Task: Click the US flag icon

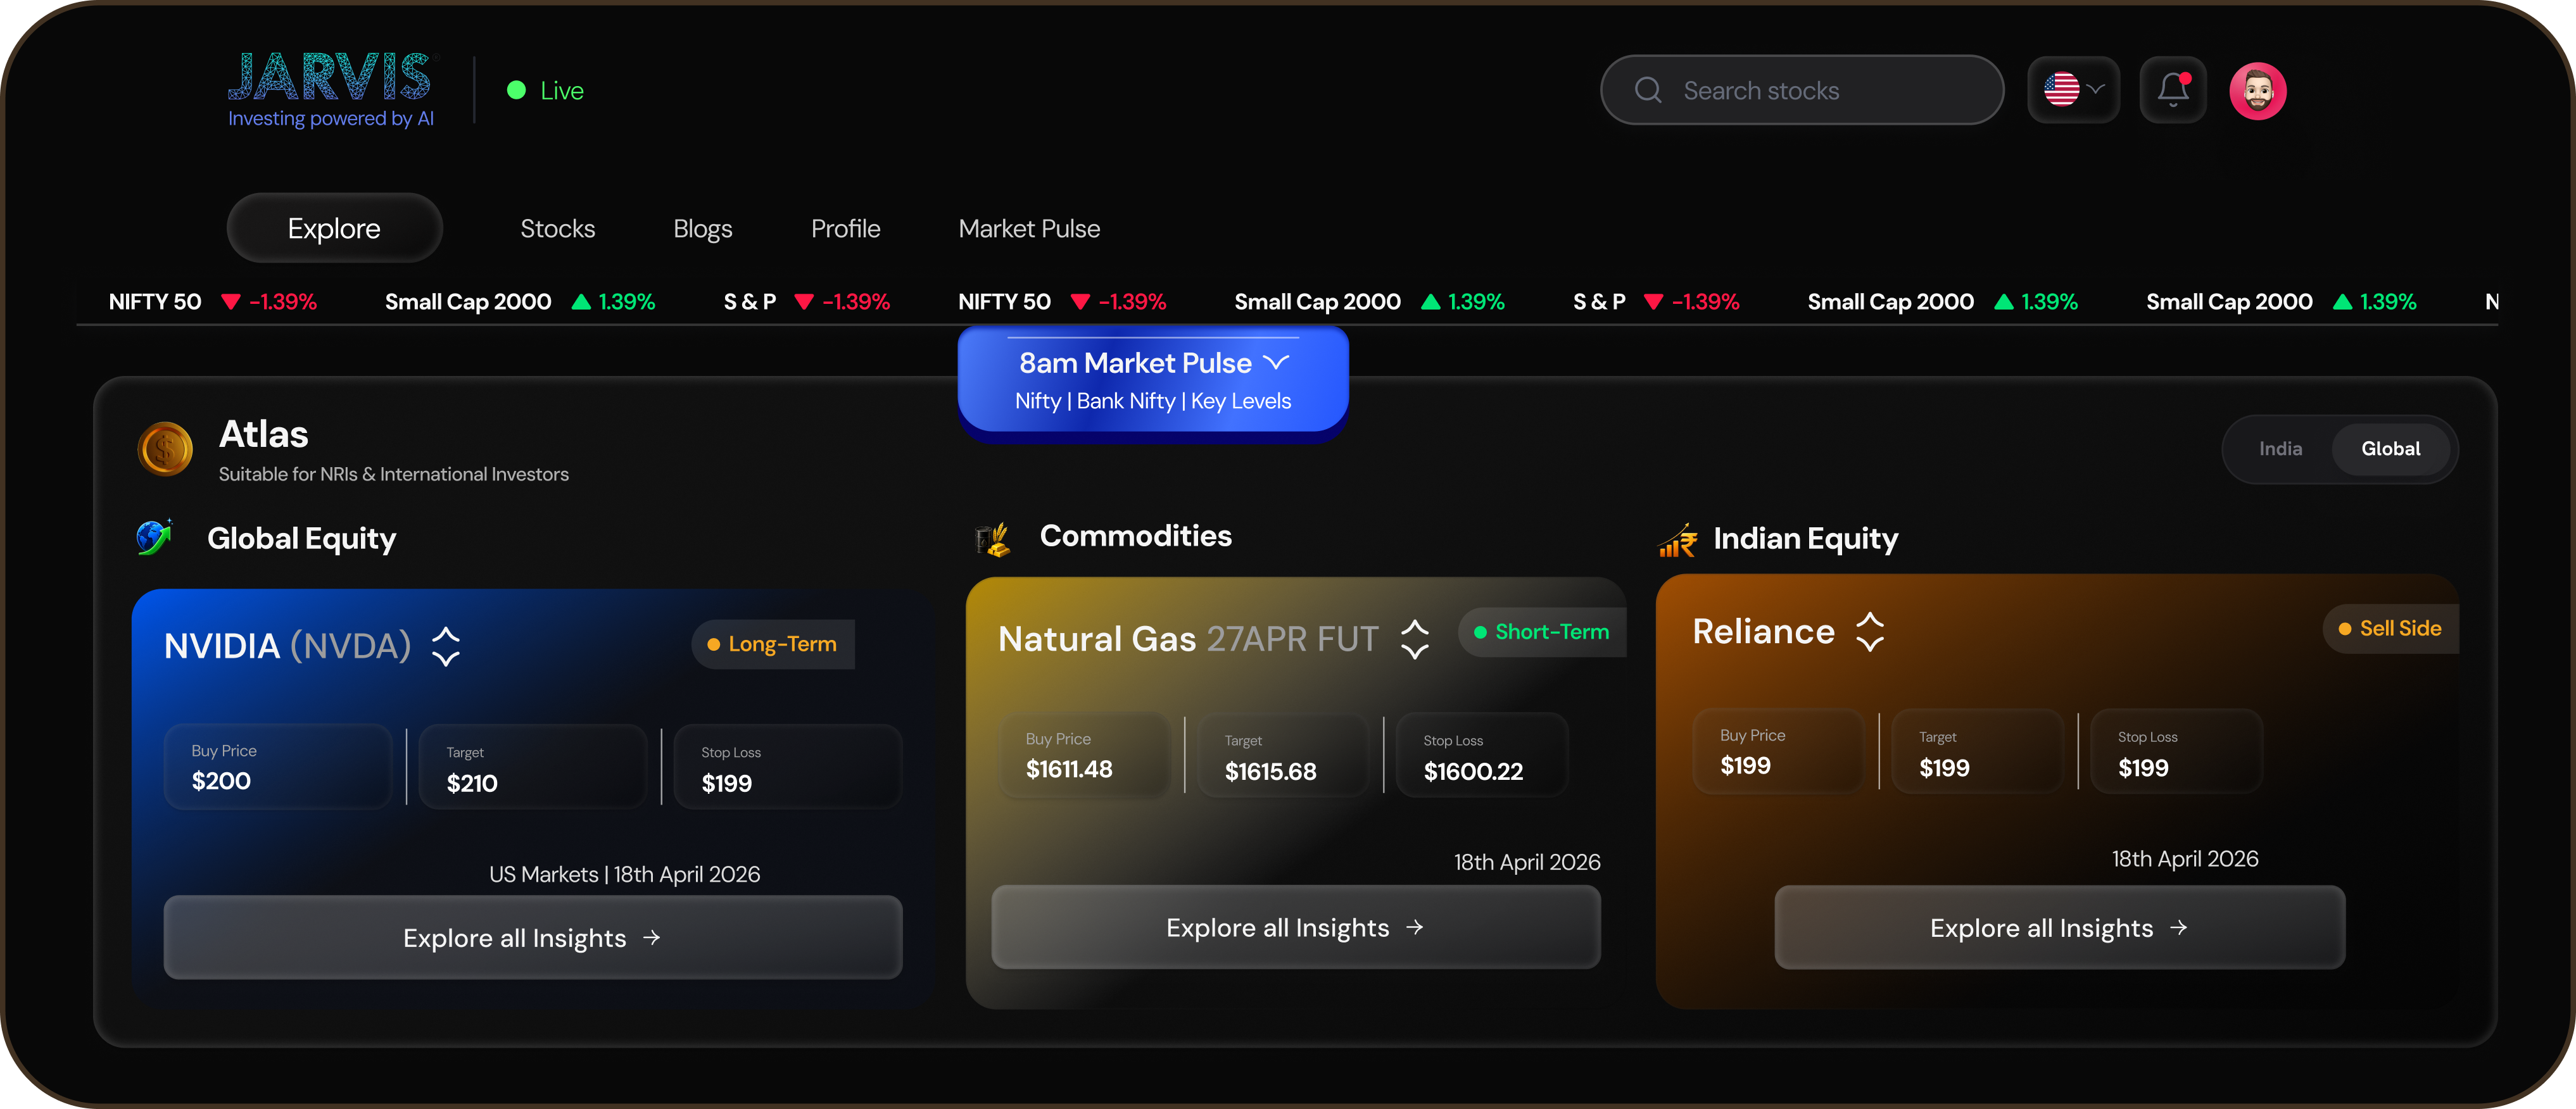Action: (x=2061, y=90)
